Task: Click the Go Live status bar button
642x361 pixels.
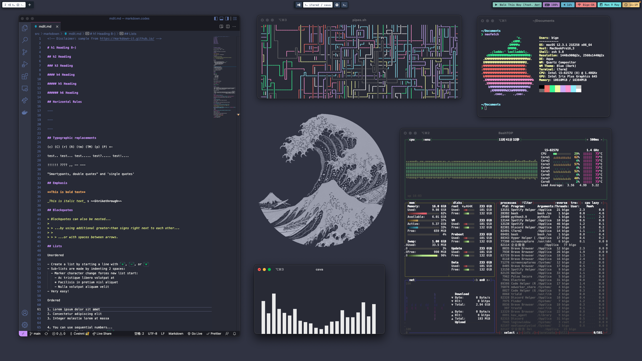Action: [x=195, y=334]
